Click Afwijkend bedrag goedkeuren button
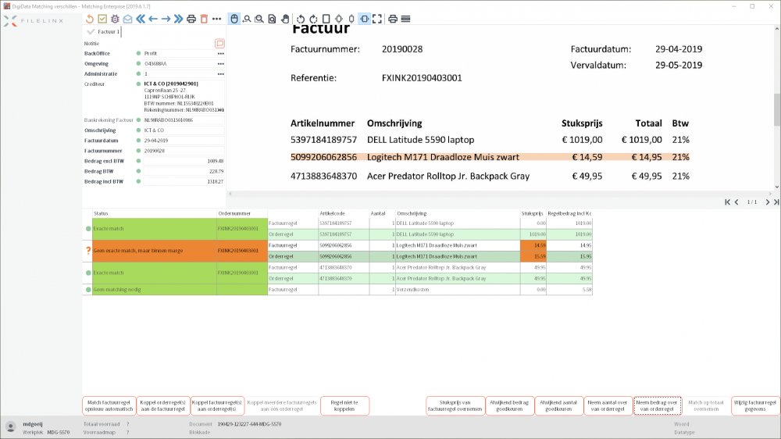 [509, 405]
